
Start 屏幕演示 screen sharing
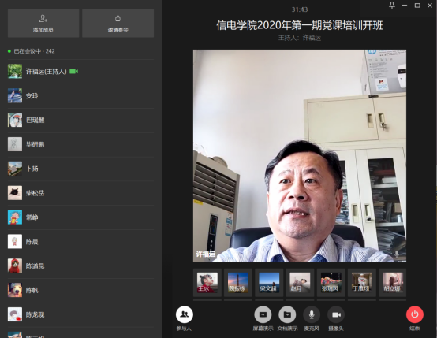click(263, 314)
